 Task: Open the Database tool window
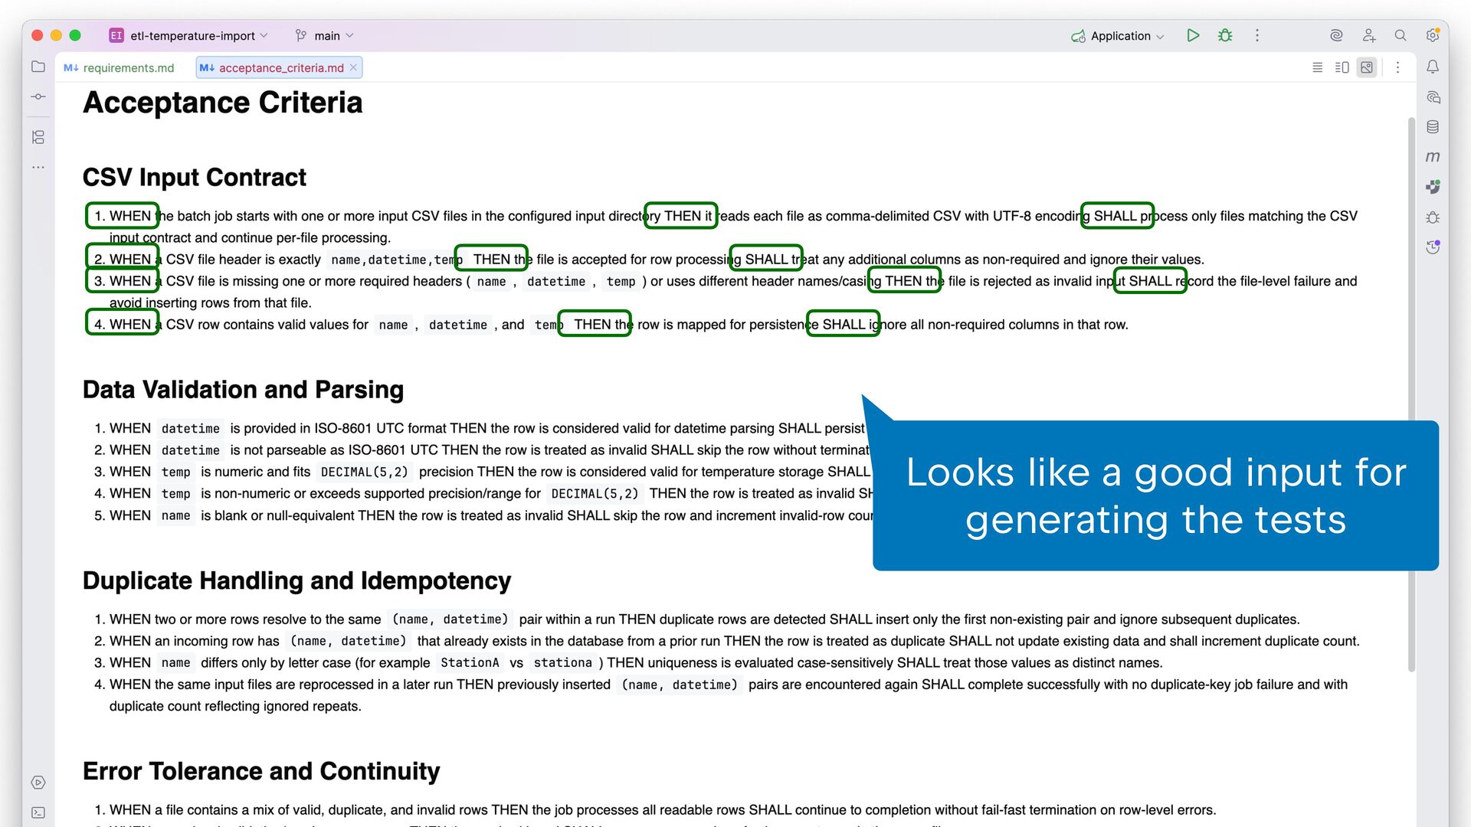point(1433,127)
